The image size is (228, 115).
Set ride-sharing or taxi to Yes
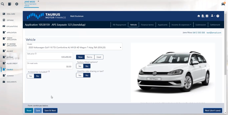80,75
